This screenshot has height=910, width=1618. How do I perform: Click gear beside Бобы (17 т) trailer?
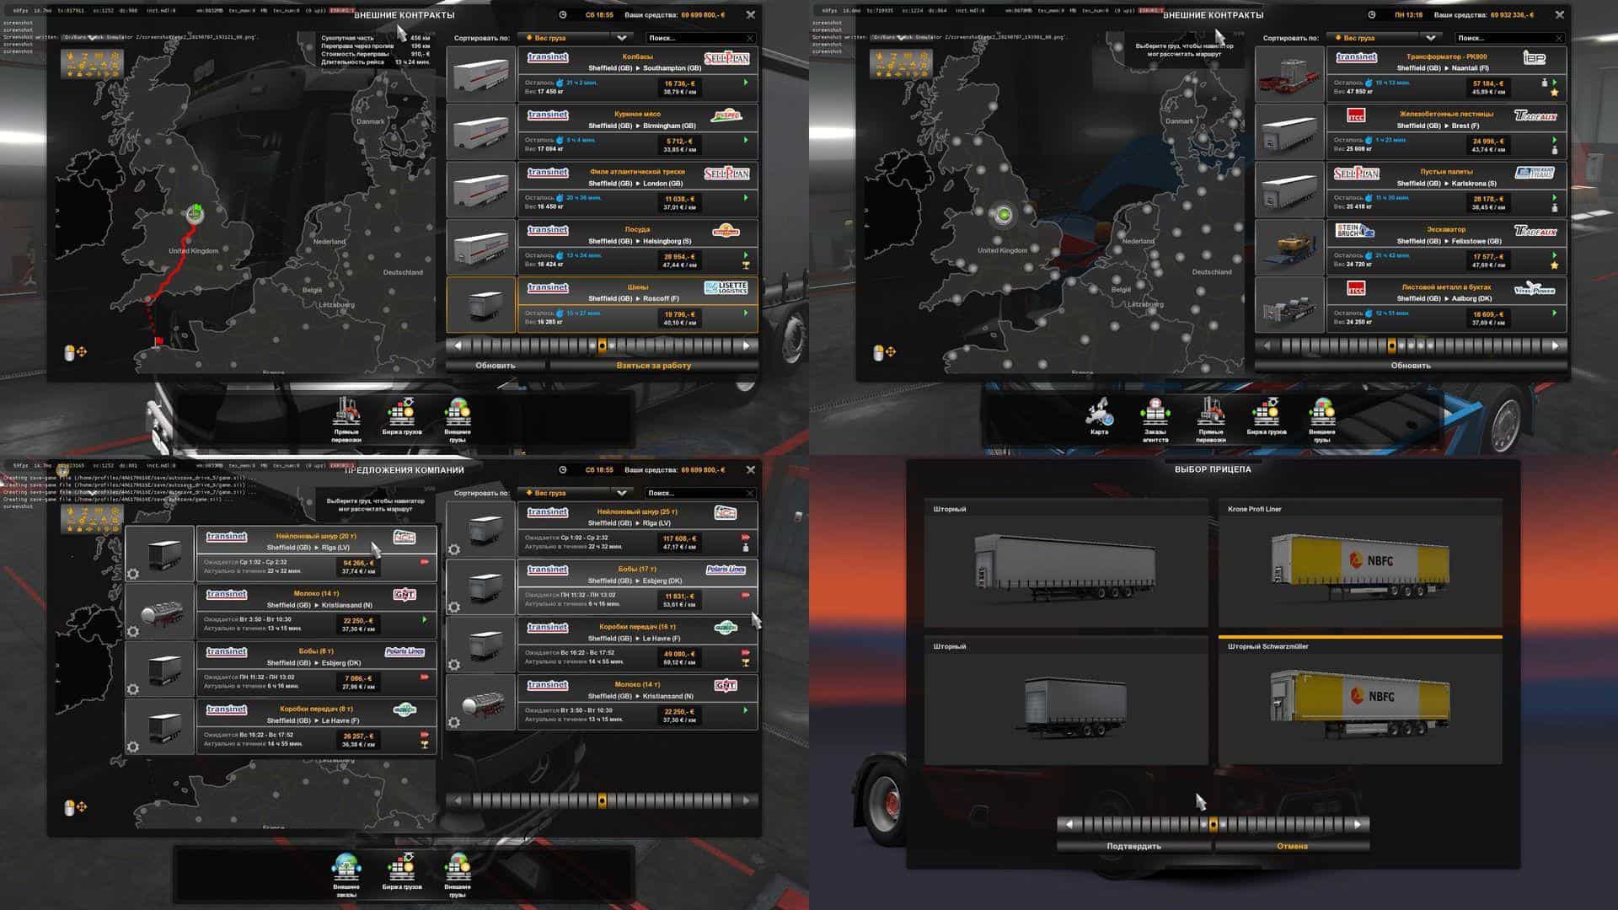(454, 608)
